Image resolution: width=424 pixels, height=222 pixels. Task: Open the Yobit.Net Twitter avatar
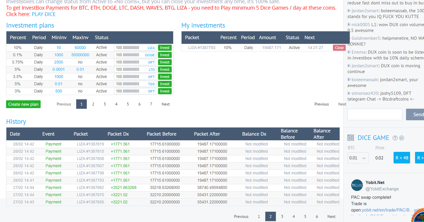357,185
